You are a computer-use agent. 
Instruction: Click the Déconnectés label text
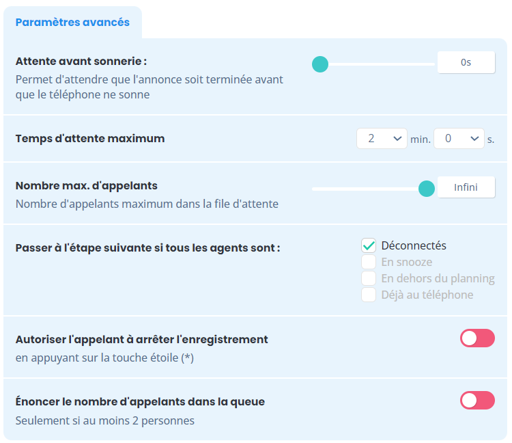[414, 245]
